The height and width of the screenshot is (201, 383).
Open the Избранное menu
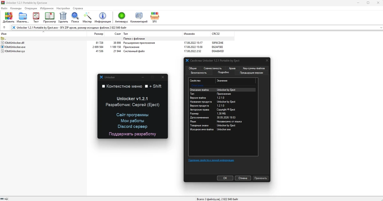47,8
